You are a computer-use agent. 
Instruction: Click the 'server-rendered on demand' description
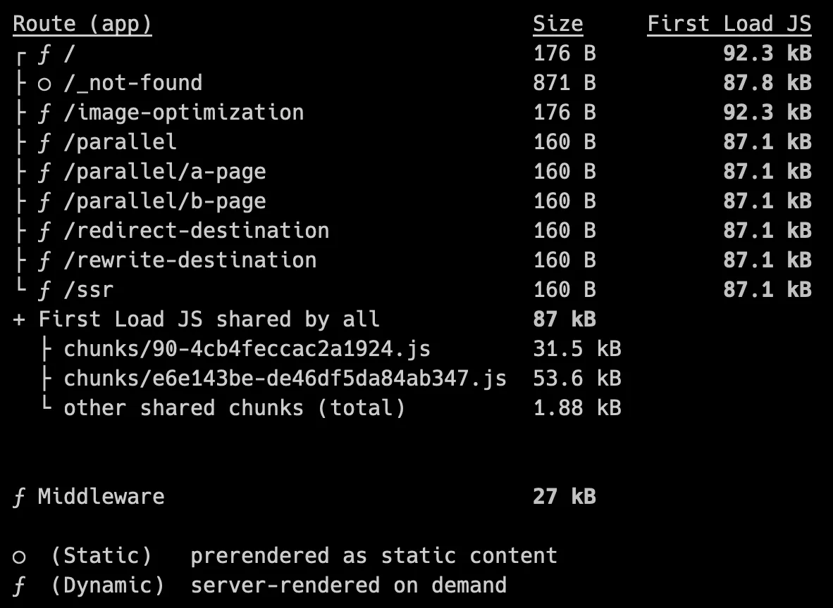click(x=348, y=585)
